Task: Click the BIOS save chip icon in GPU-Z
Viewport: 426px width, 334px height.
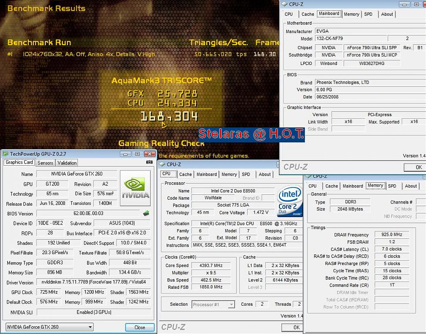Action: pos(146,213)
